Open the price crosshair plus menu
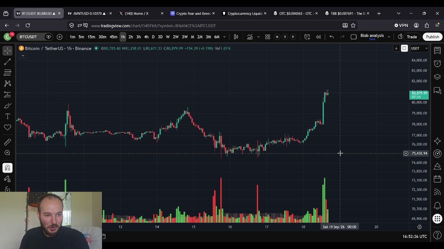444x249 pixels. point(406,153)
